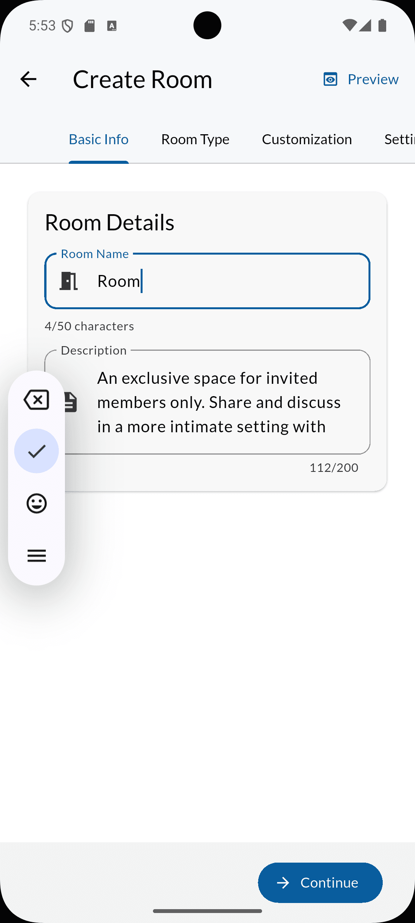Viewport: 415px width, 923px height.
Task: Tap the document icon in Description
Action: point(71,402)
